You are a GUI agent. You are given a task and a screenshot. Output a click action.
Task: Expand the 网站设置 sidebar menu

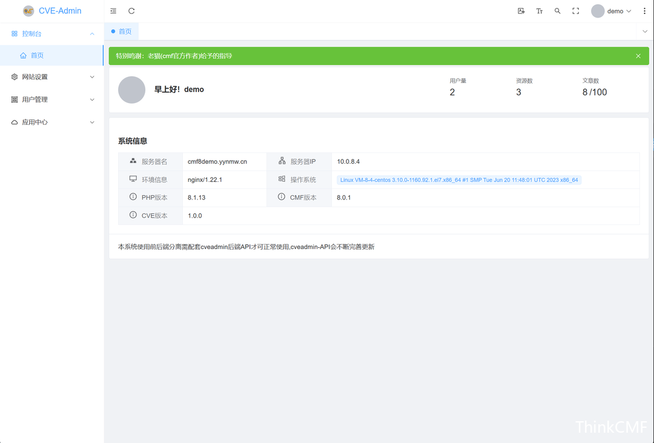click(x=52, y=77)
